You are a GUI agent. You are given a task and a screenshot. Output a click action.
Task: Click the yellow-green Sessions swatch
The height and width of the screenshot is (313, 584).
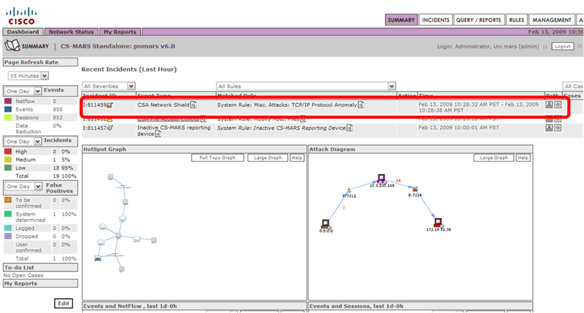coord(8,117)
